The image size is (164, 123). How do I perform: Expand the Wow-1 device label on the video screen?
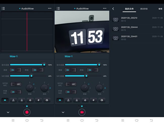(68, 56)
